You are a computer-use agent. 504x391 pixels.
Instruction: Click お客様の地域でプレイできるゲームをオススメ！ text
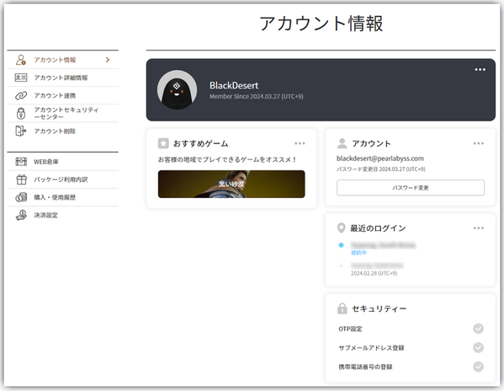pos(227,159)
